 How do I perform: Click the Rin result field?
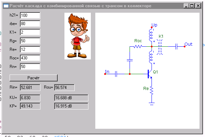[x=30, y=88]
